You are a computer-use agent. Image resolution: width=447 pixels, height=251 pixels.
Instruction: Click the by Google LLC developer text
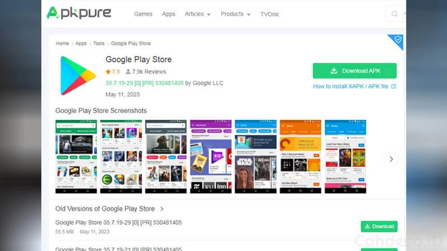tap(204, 83)
